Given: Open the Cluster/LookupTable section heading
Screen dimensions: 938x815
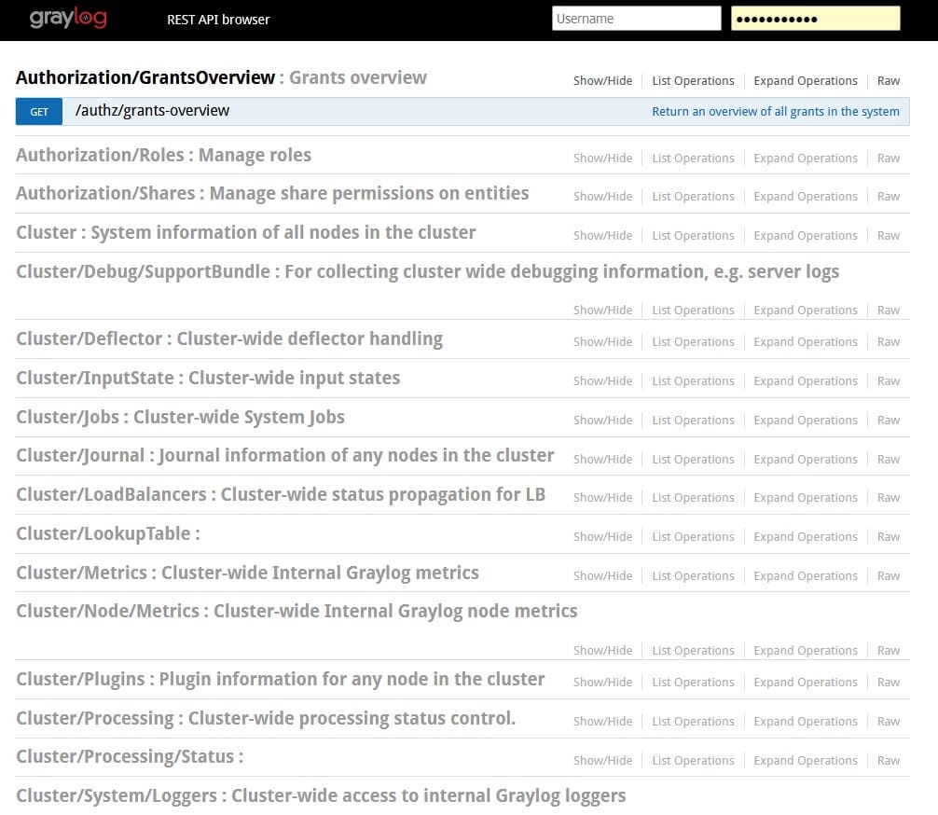Looking at the screenshot, I should (107, 533).
